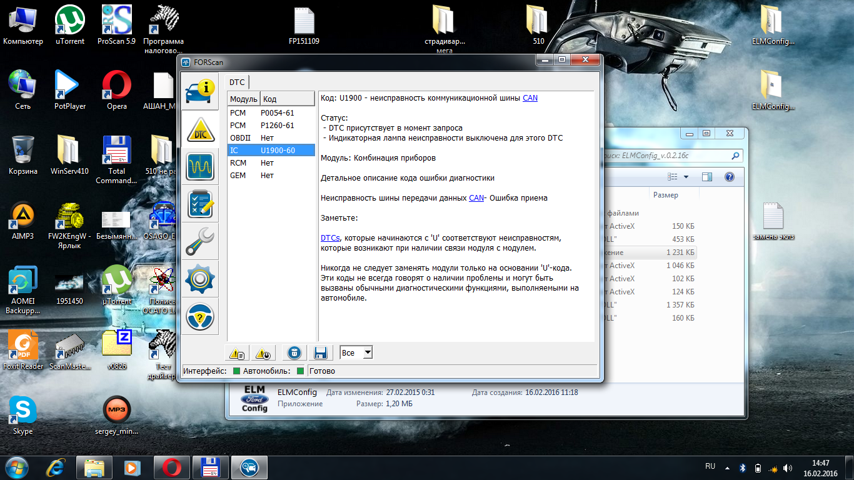Click the DTCs hyperlink in the note
The height and width of the screenshot is (480, 854).
tap(330, 238)
